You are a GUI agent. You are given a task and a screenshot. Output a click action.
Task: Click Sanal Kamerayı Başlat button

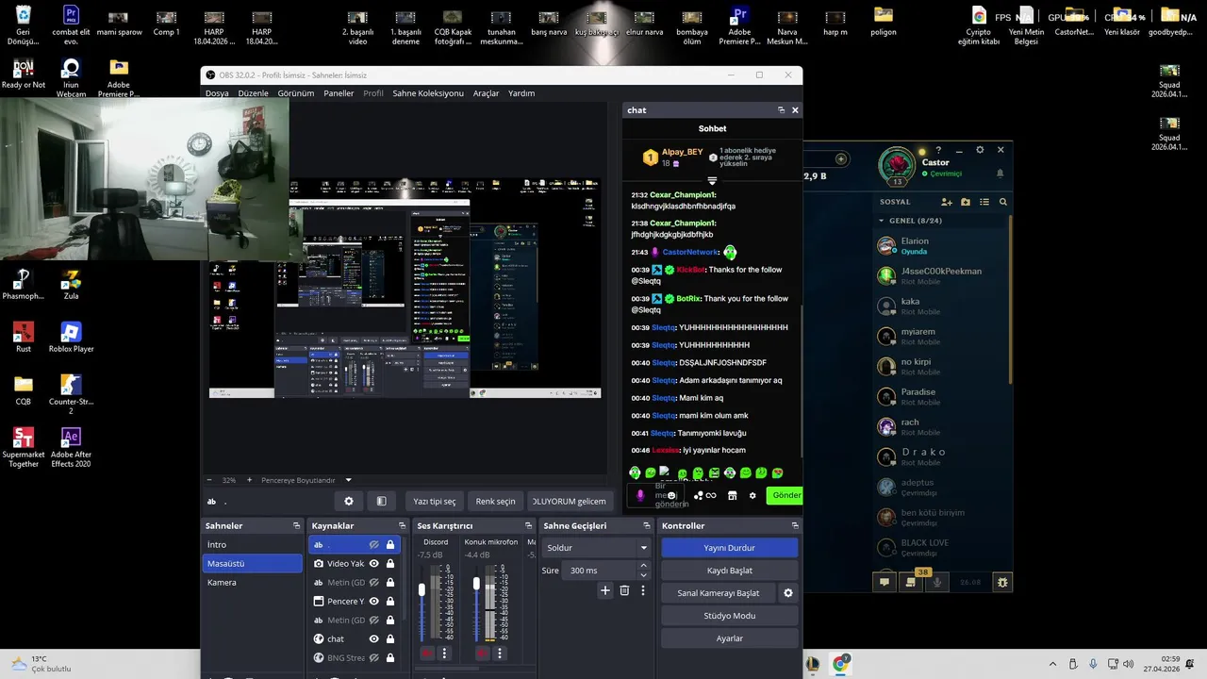(719, 593)
